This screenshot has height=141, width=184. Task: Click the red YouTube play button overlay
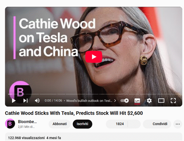click(94, 57)
